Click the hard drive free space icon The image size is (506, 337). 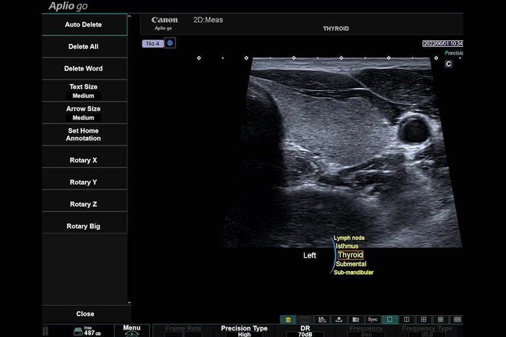(x=78, y=331)
